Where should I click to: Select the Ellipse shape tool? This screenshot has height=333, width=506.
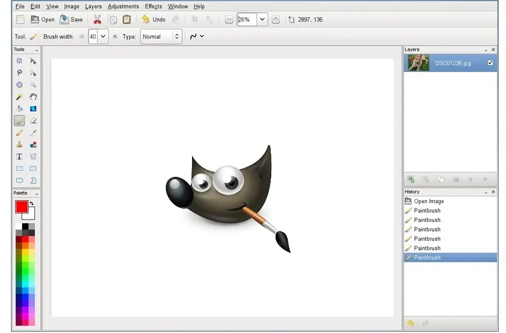[x=20, y=181]
